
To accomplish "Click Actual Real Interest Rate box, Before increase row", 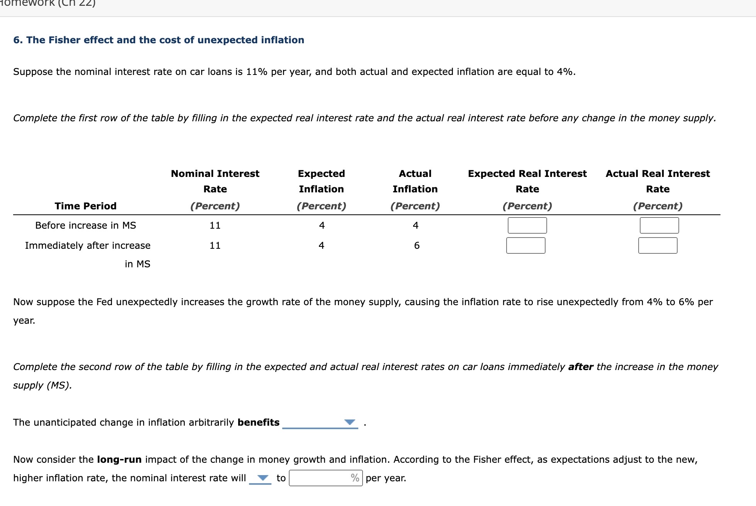I will tap(659, 225).
